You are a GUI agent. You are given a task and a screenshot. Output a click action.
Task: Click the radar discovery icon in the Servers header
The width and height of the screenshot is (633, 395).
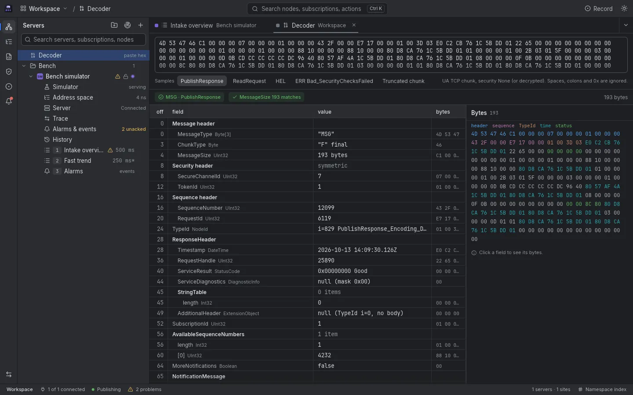click(x=127, y=25)
